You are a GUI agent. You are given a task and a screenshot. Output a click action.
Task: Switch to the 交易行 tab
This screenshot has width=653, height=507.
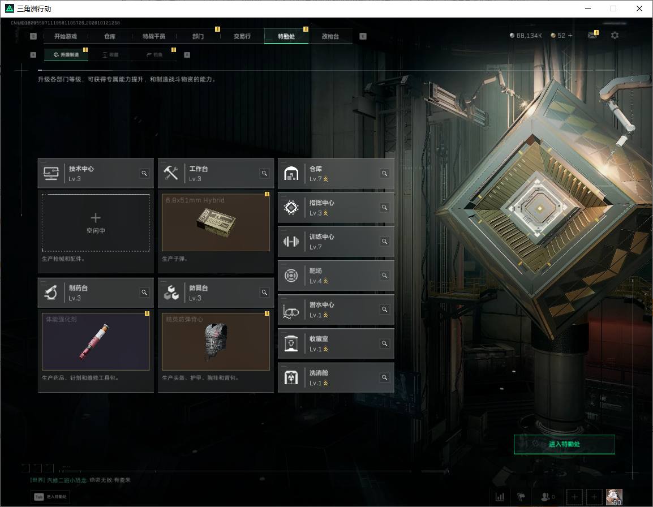click(242, 36)
